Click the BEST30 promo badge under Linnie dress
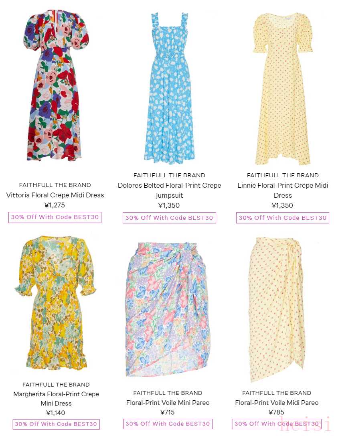 [283, 218]
